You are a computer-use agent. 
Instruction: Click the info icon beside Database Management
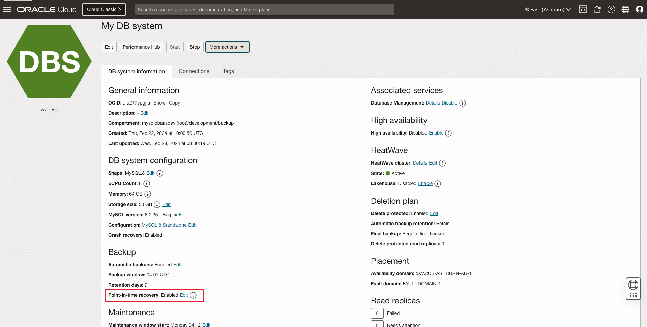click(463, 103)
